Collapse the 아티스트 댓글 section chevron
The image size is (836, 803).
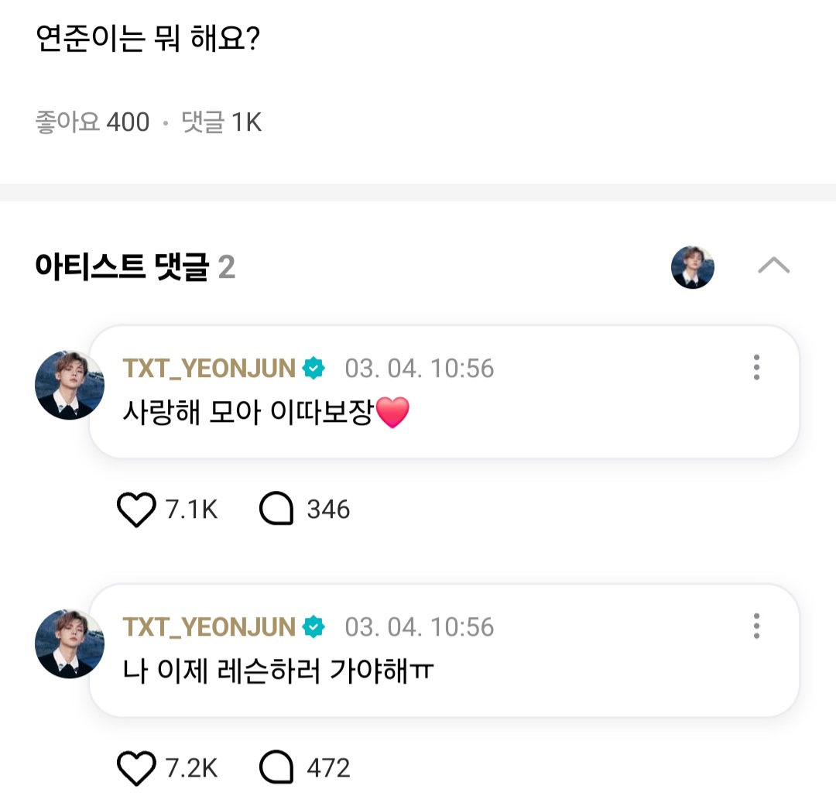[773, 267]
